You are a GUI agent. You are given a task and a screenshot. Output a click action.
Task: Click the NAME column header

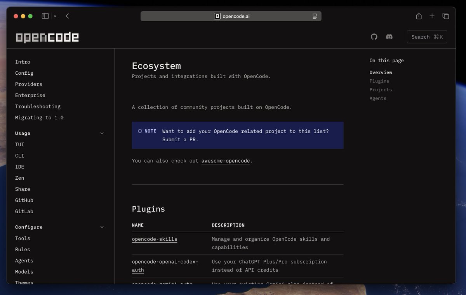pyautogui.click(x=137, y=225)
